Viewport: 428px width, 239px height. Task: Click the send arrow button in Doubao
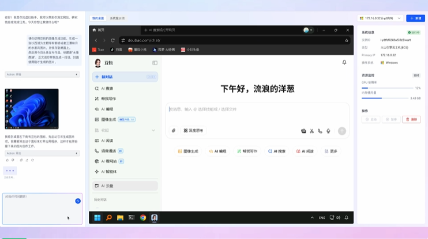click(341, 131)
